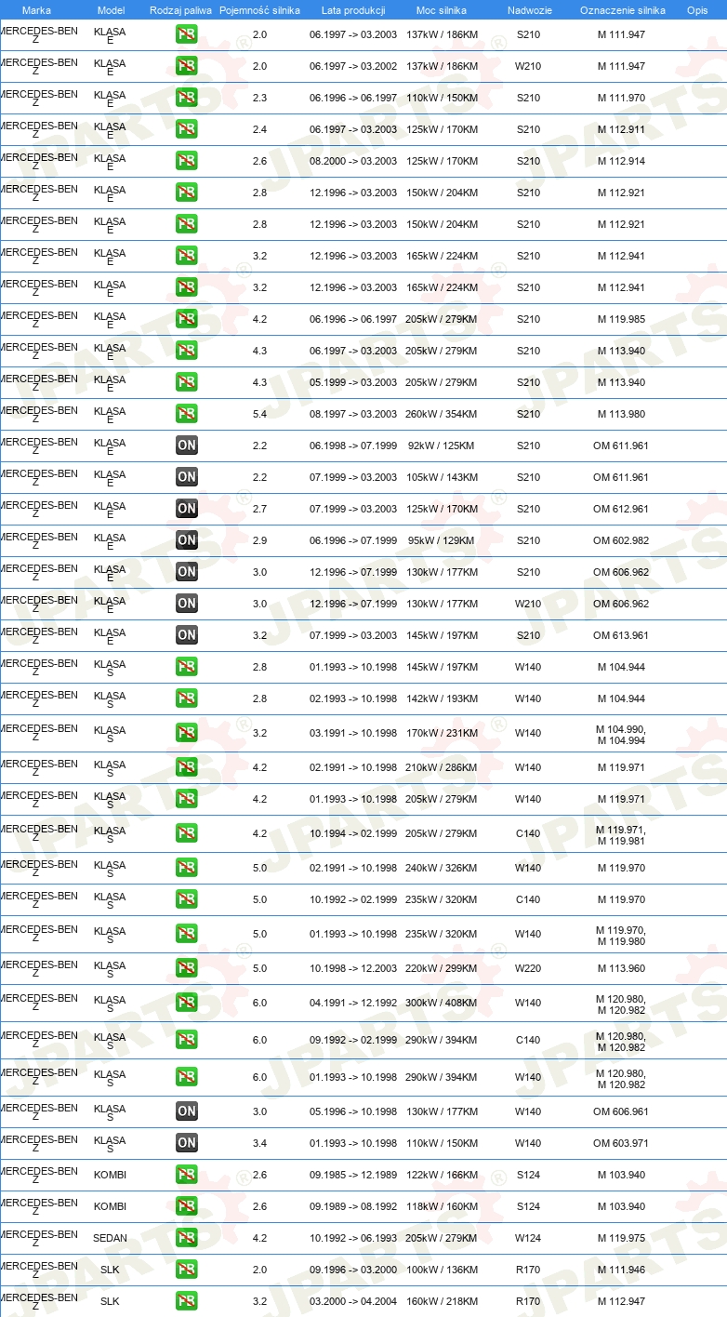Viewport: 727px width, 1317px height.
Task: Click the PB icon in the M 111.947 W210 row
Action: click(x=187, y=66)
